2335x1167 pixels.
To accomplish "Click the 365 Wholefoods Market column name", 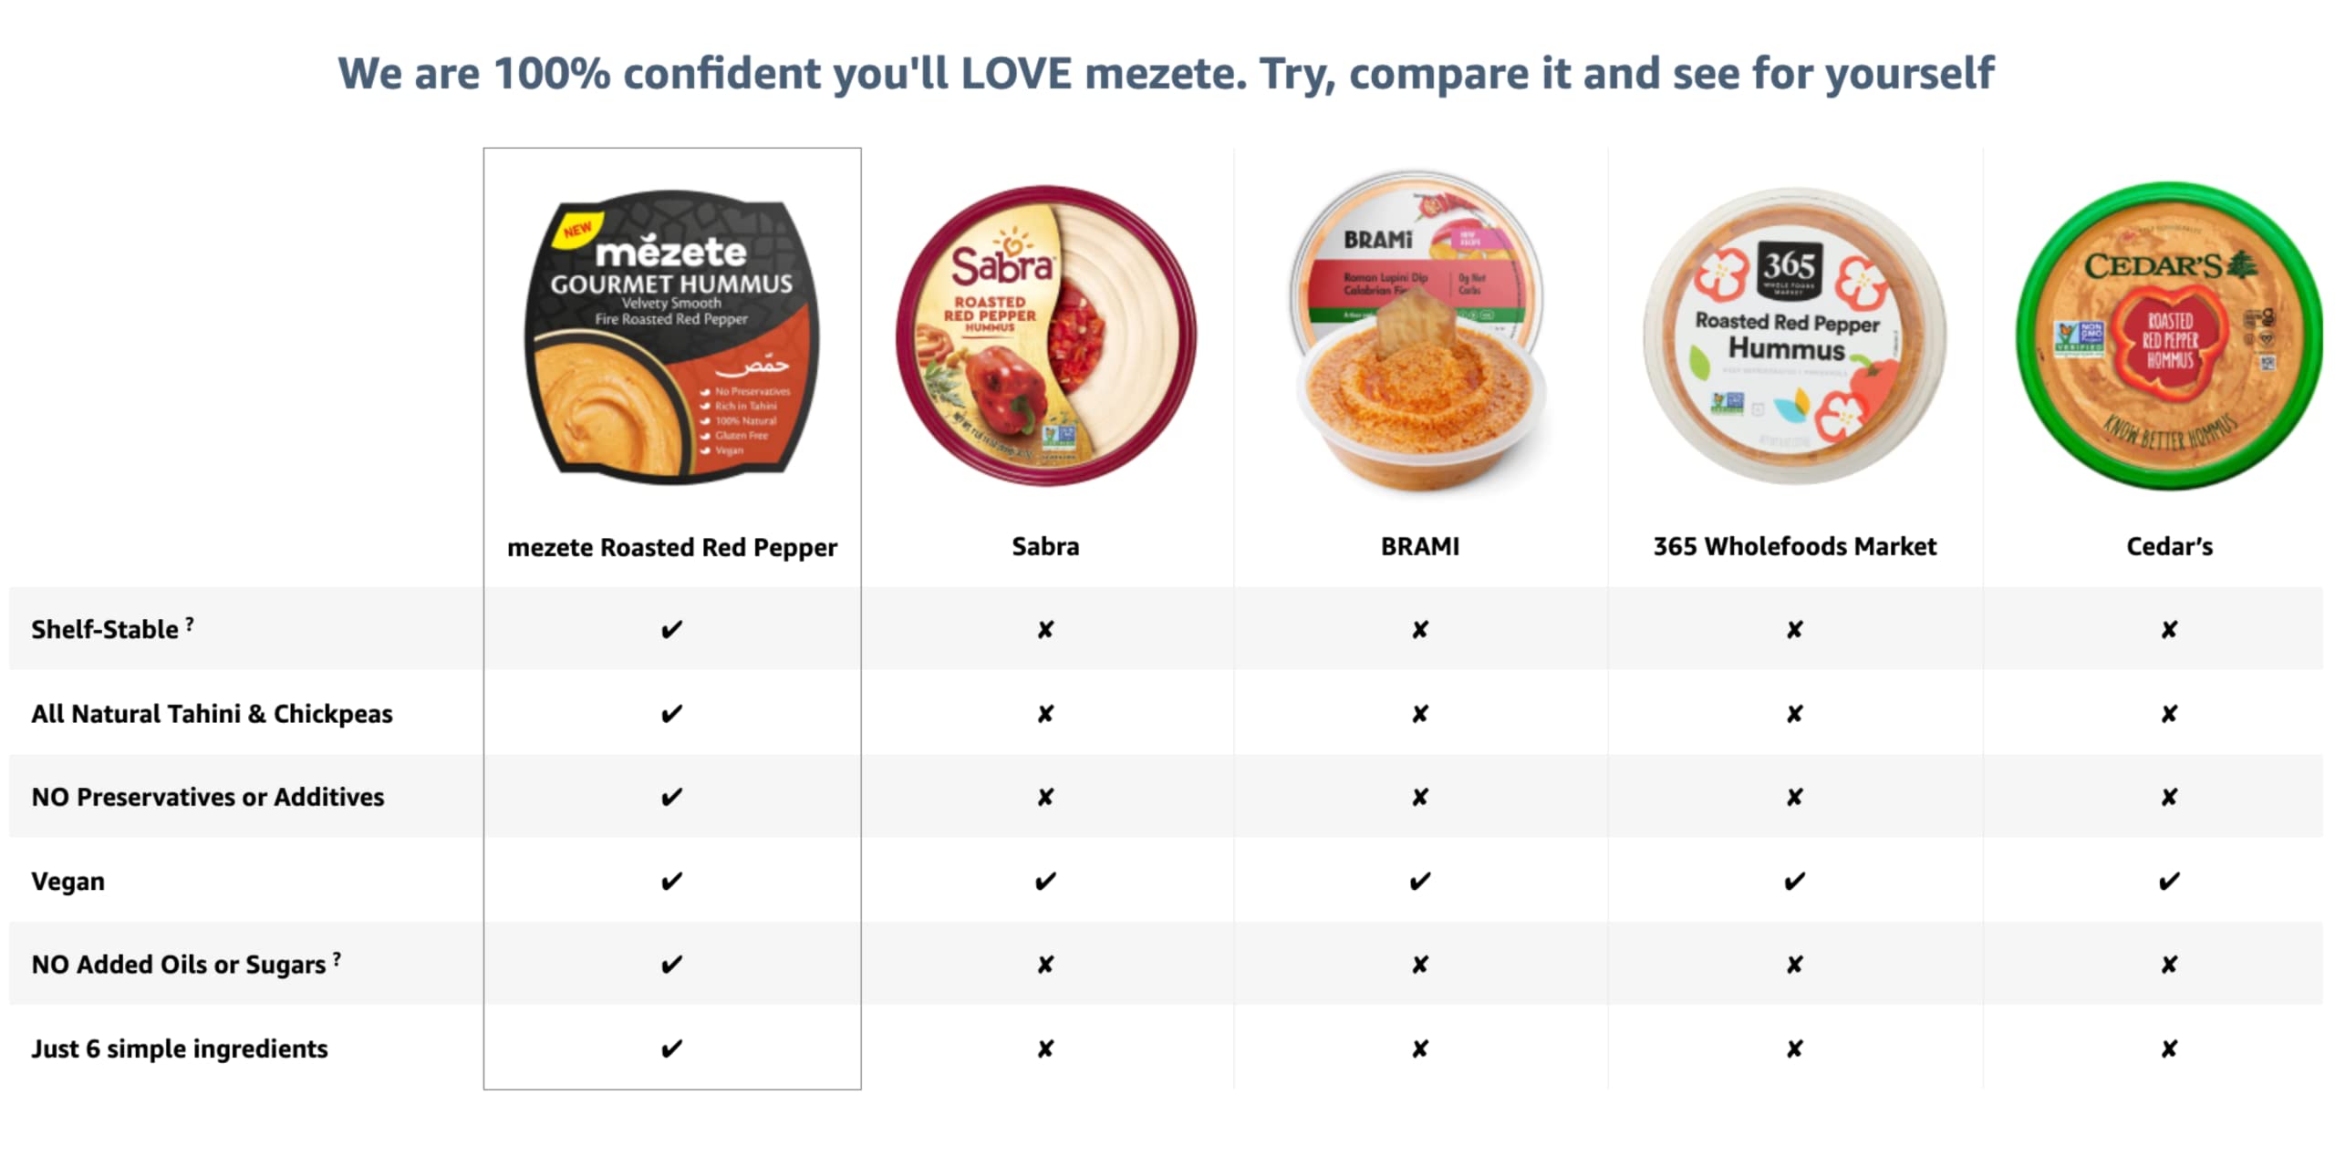I will (1794, 546).
